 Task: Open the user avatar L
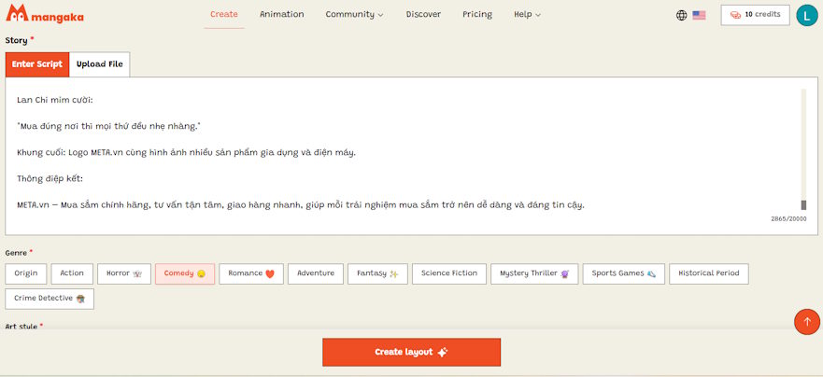click(807, 15)
